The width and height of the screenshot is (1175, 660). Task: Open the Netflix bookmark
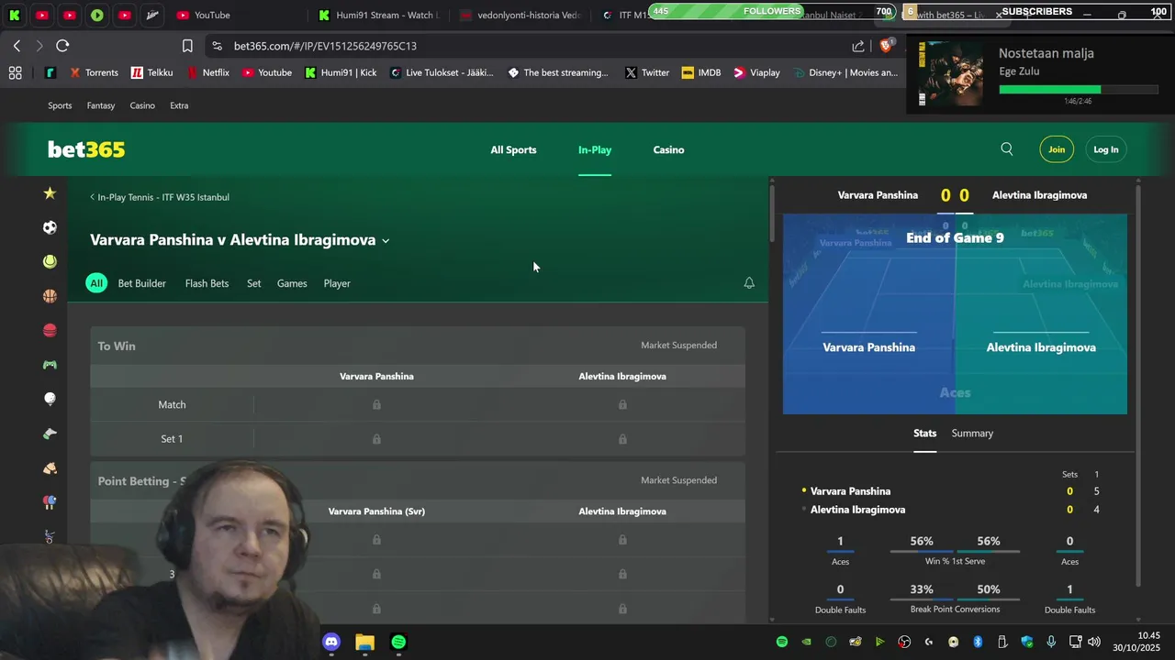tap(207, 72)
